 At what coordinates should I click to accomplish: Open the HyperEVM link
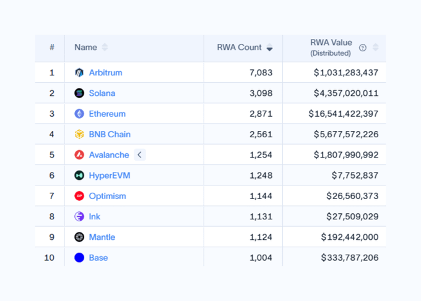(x=110, y=176)
